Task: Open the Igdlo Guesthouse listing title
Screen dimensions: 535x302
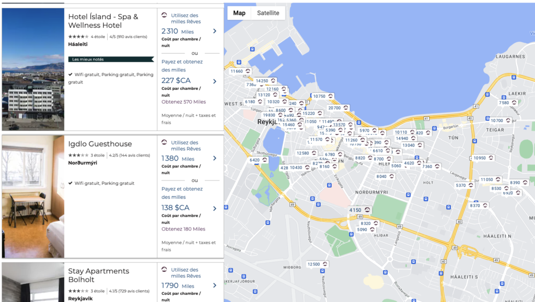Action: point(100,144)
